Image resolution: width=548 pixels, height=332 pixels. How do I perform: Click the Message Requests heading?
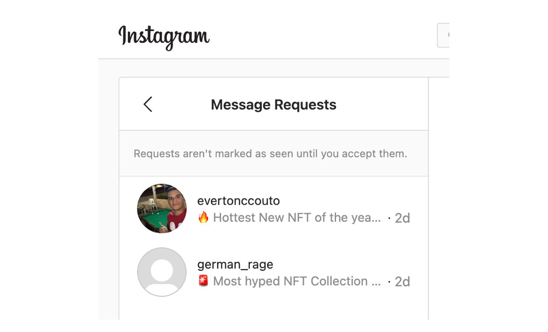(x=274, y=105)
